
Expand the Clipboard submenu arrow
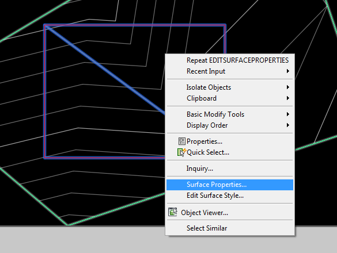point(288,98)
